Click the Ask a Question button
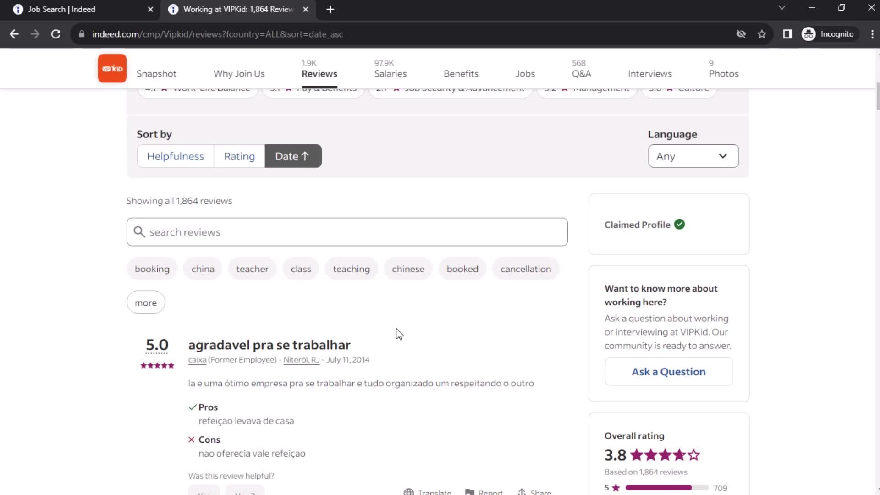This screenshot has height=495, width=880. [x=669, y=372]
